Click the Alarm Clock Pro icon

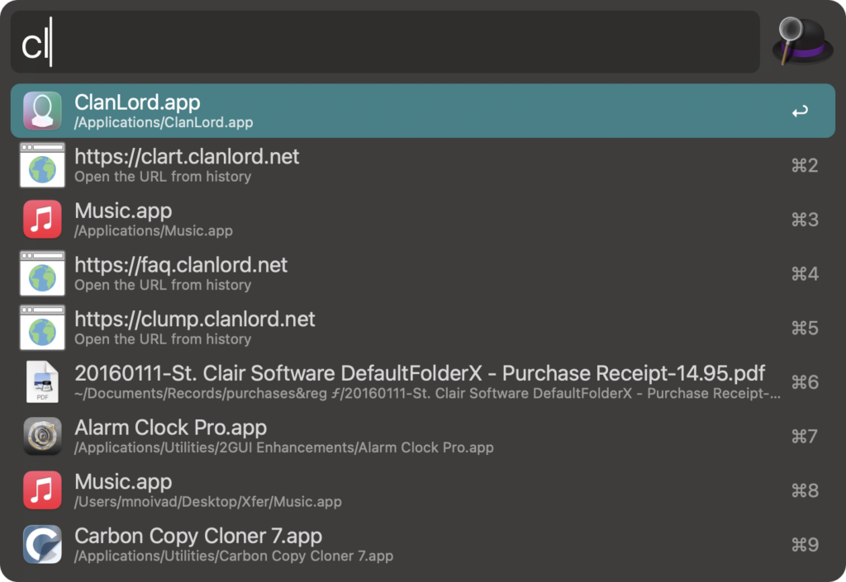coord(42,436)
